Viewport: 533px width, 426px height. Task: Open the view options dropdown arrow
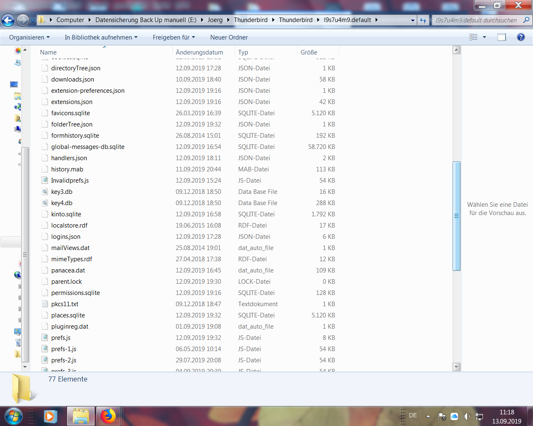484,37
